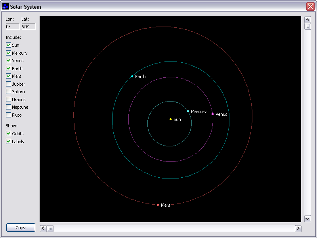
Task: Check the Saturn checkbox
Action: point(8,92)
